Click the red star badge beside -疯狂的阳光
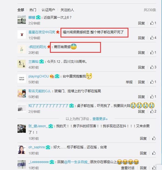 coord(49,47)
